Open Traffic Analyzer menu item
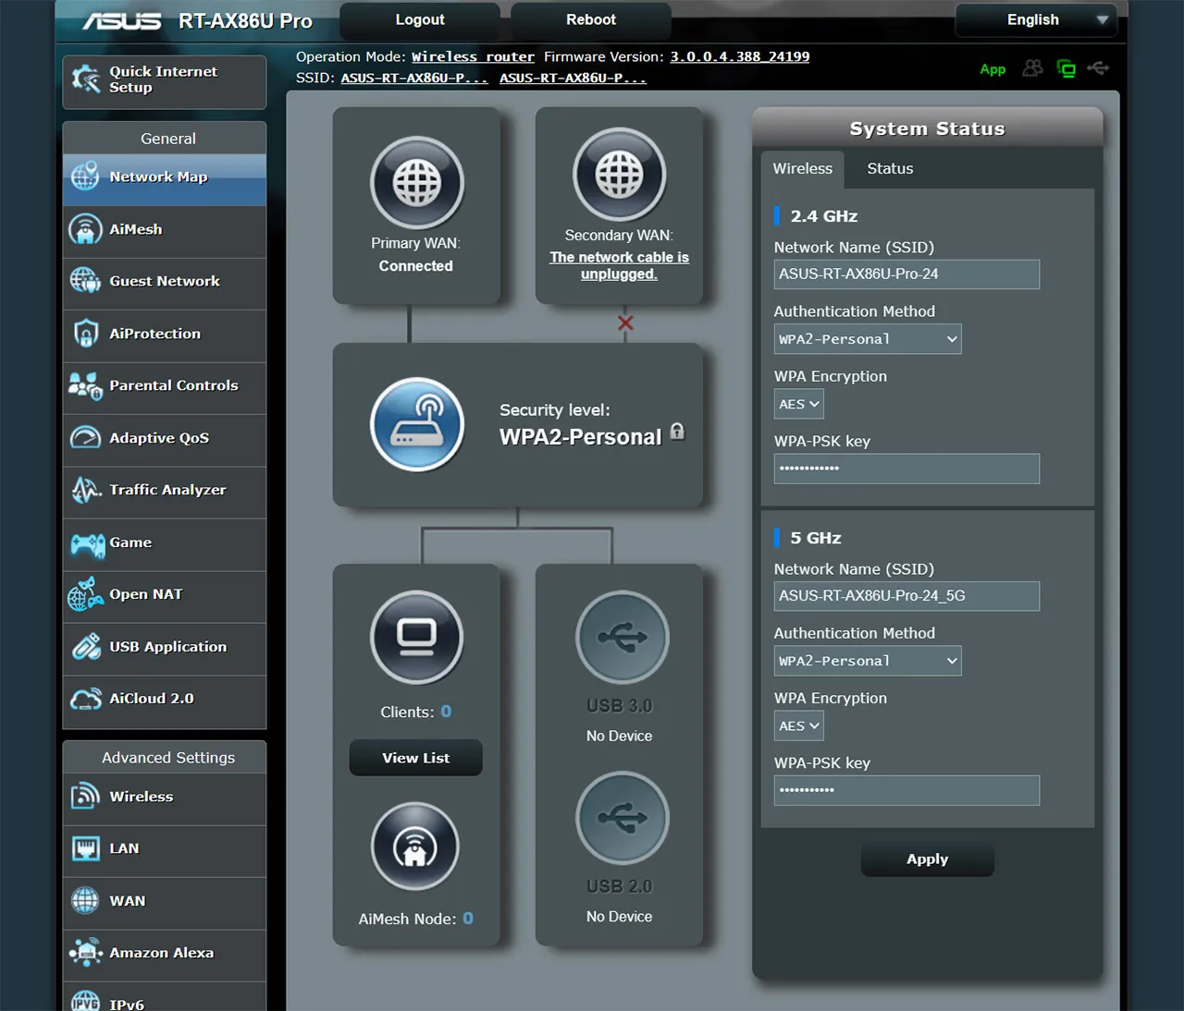This screenshot has height=1011, width=1184. [165, 493]
